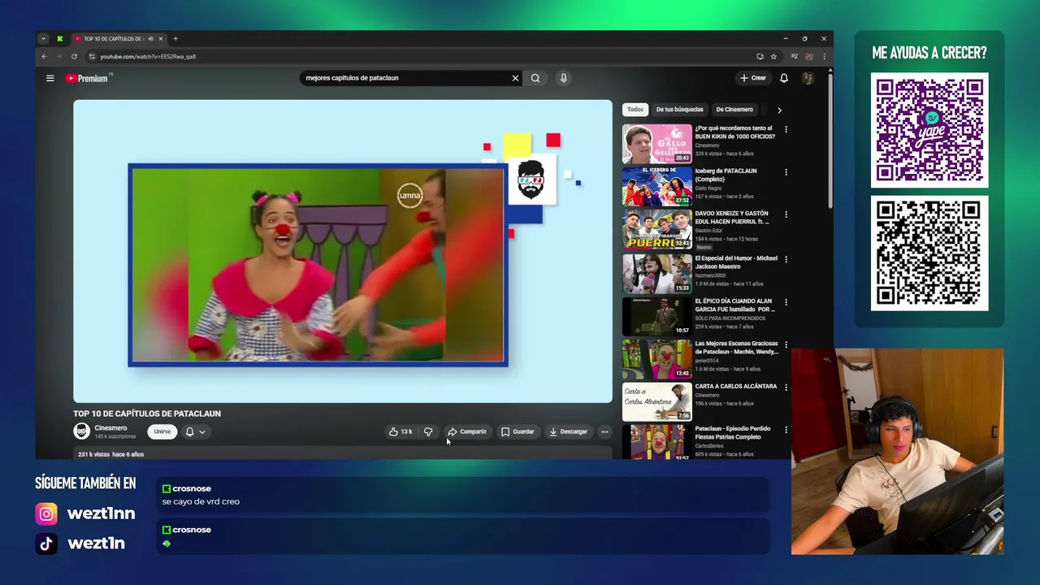Open the YouTube hamburger guide menu
The width and height of the screenshot is (1040, 585).
click(x=50, y=78)
